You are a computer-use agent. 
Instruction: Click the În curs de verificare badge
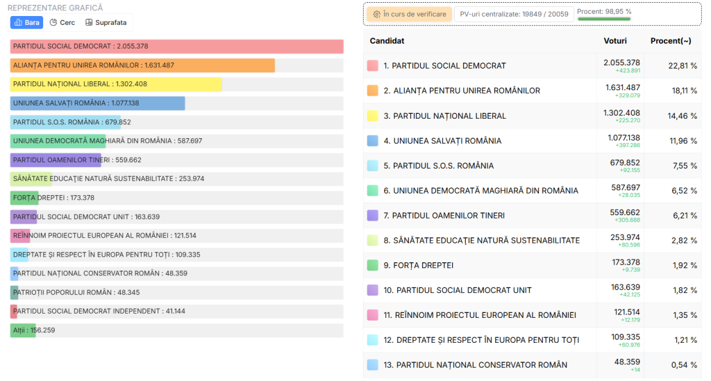point(409,14)
